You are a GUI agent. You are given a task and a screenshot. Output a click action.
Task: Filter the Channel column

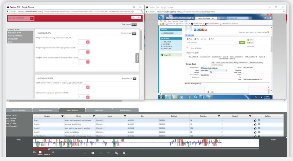click(x=250, y=116)
